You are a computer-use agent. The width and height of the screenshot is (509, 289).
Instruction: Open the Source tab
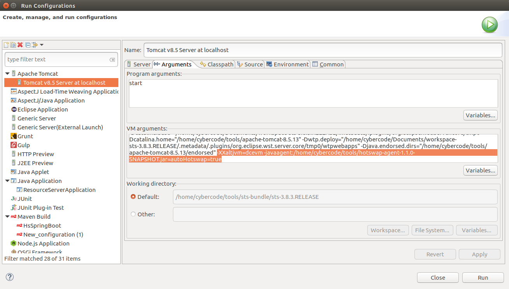coord(250,64)
